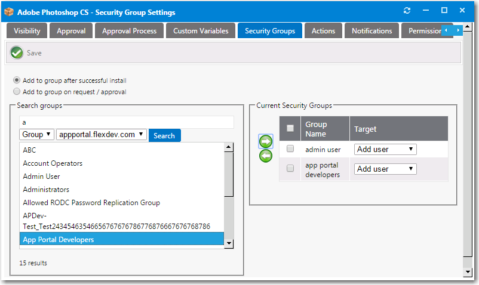This screenshot has height=285, width=479.
Task: Select Account Operators in the results list
Action: [x=53, y=163]
